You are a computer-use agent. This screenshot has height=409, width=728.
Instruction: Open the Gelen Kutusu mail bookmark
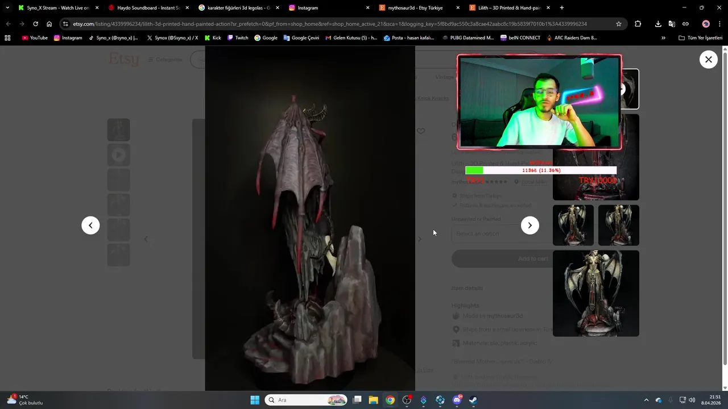[x=350, y=38]
